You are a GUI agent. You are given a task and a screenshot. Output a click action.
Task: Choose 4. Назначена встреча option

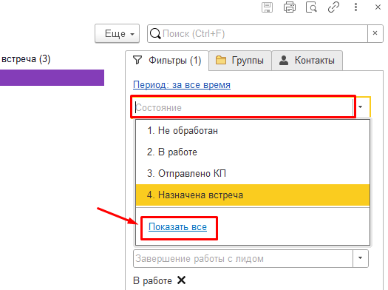253,195
